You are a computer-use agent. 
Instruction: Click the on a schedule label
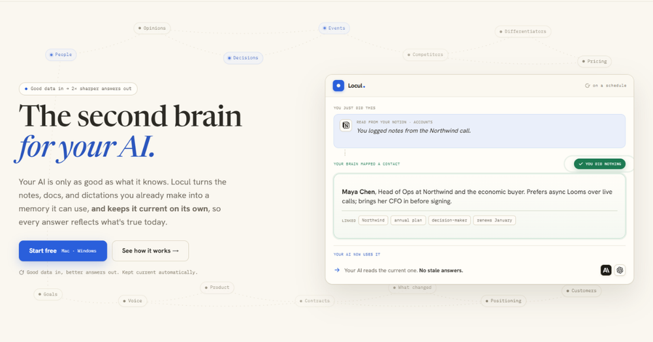coord(609,85)
